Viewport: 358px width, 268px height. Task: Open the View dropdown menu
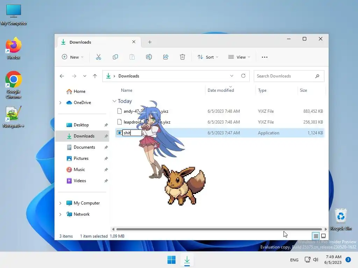[x=239, y=57]
